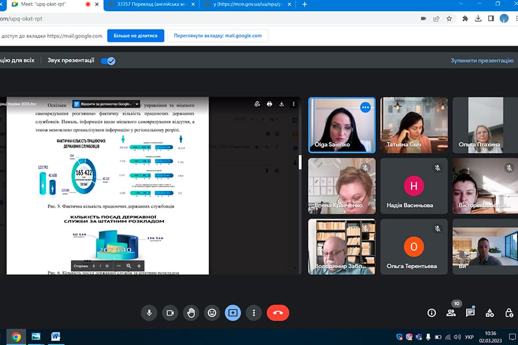Open options menu on Olga Saienko's tile
The image size is (518, 345).
pos(365,107)
